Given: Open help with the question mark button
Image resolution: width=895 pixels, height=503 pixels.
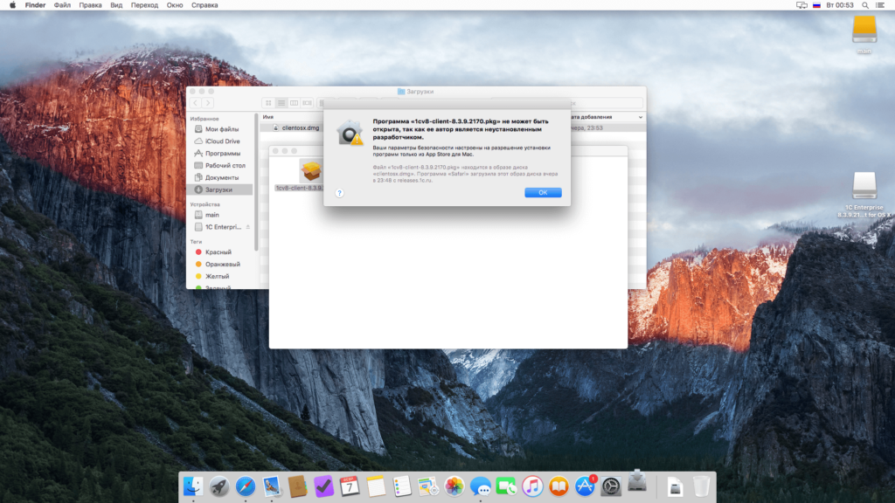Looking at the screenshot, I should tap(340, 193).
